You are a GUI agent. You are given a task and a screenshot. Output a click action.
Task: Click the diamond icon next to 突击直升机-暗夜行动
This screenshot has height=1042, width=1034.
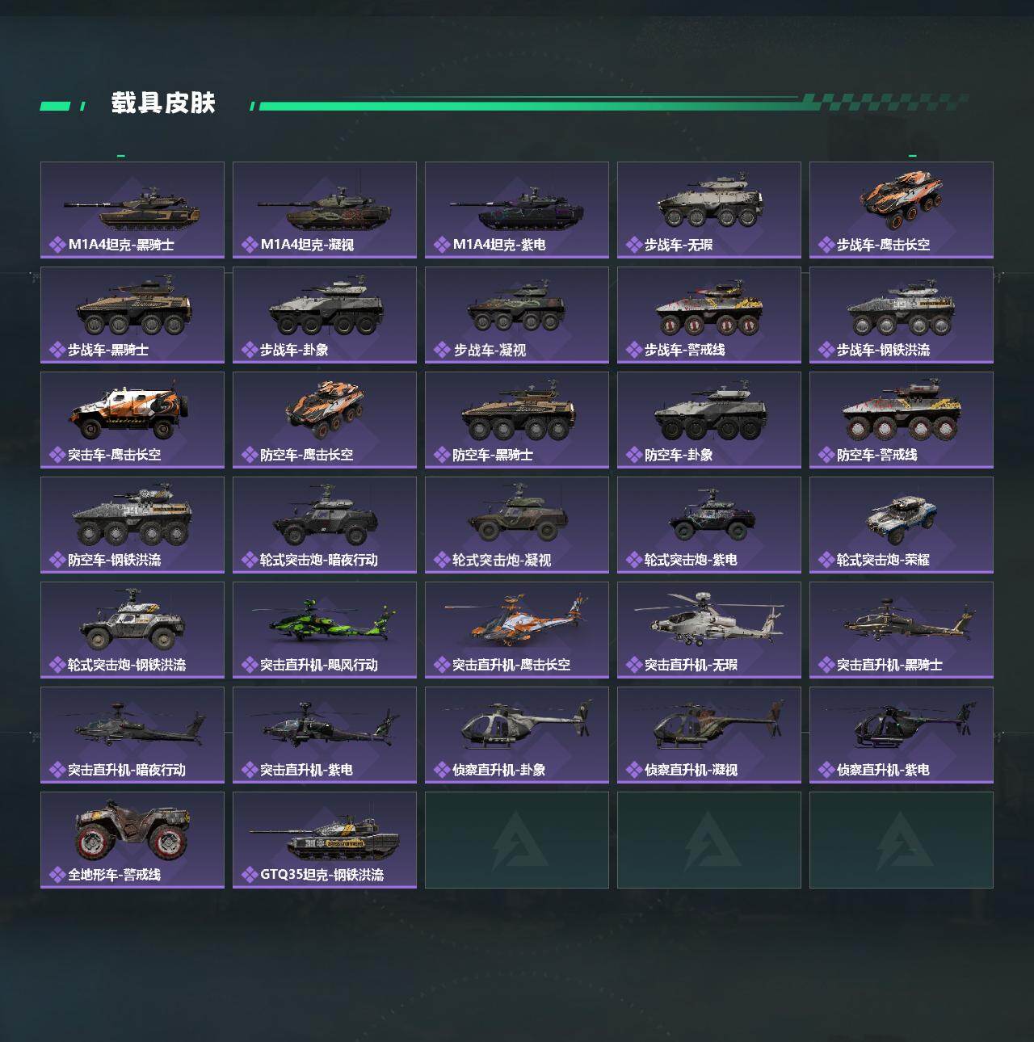tap(57, 770)
